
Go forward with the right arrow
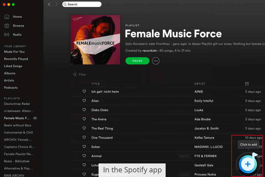click(57, 4)
